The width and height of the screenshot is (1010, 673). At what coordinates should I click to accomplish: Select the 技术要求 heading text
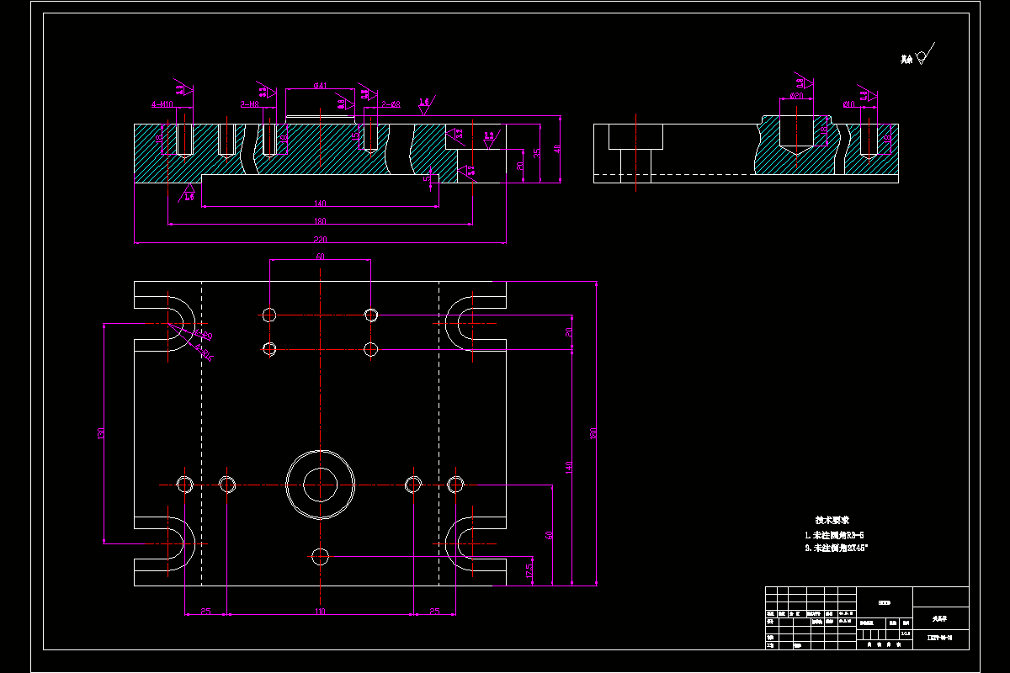coord(832,520)
